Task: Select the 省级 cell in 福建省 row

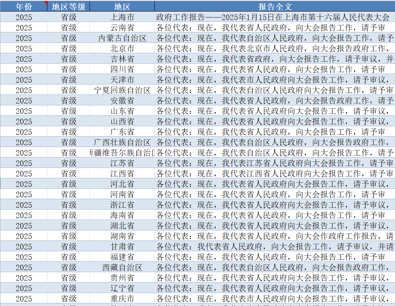Action: click(x=69, y=257)
